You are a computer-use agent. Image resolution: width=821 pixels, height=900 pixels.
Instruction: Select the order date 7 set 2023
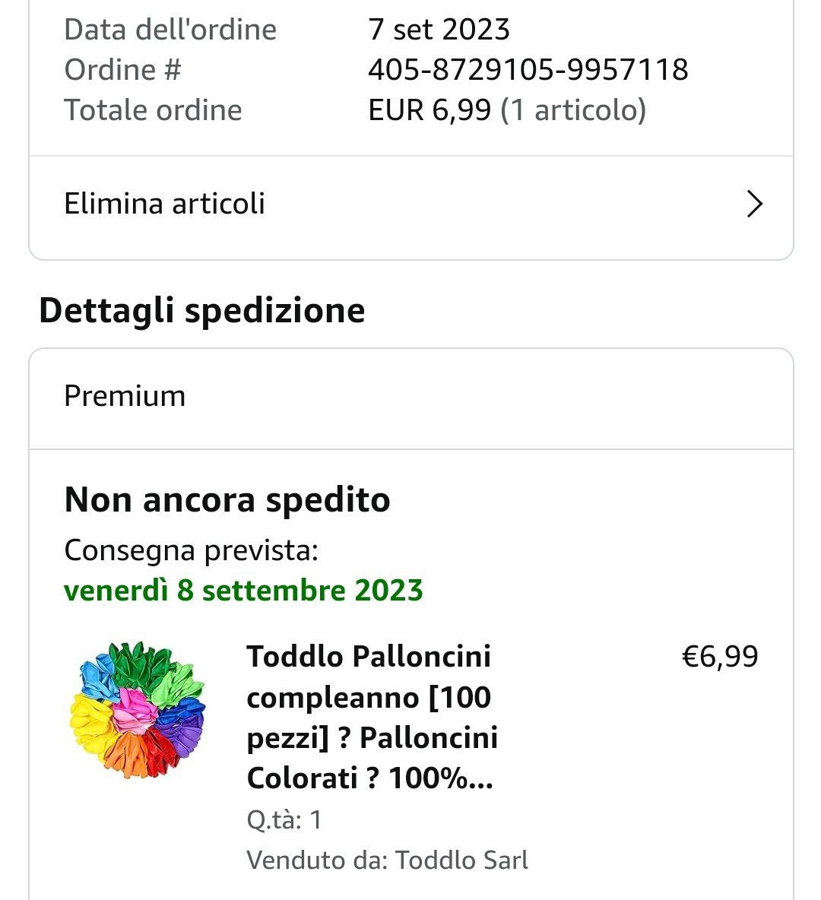(x=439, y=30)
